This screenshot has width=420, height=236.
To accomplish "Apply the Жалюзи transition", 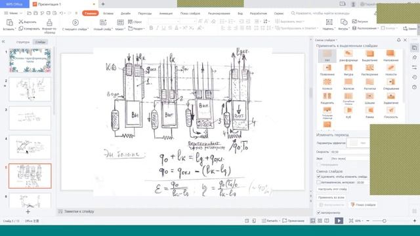I will pos(348,85).
